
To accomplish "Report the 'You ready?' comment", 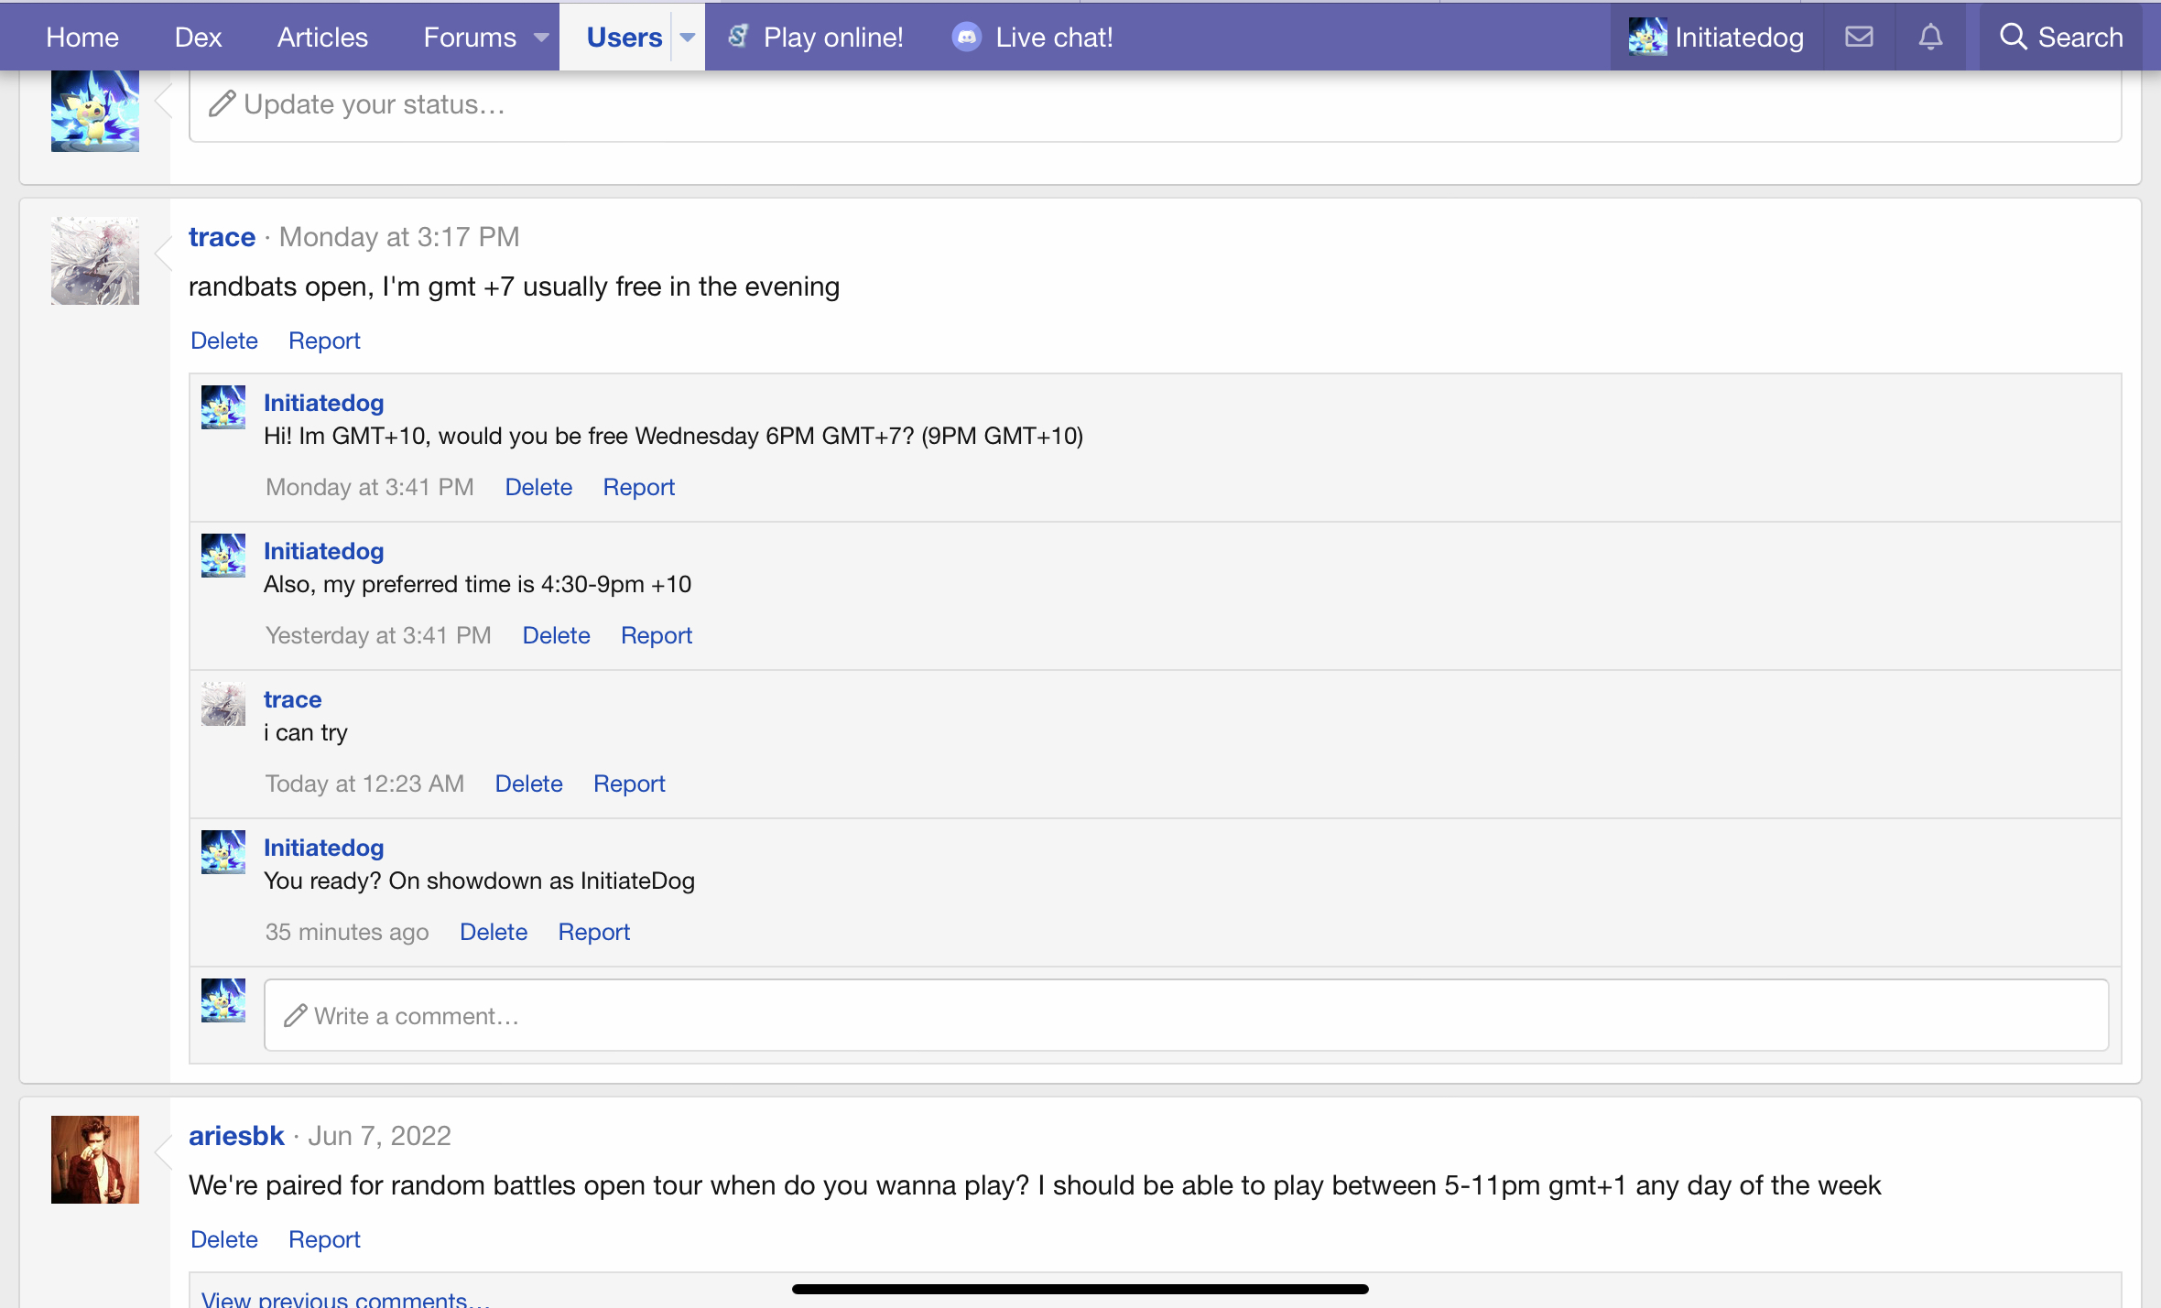I will point(593,932).
